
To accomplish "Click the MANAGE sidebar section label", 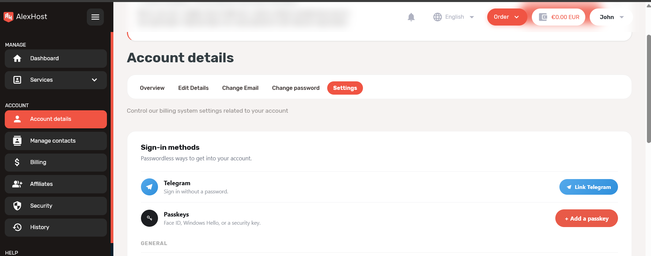I will point(16,45).
